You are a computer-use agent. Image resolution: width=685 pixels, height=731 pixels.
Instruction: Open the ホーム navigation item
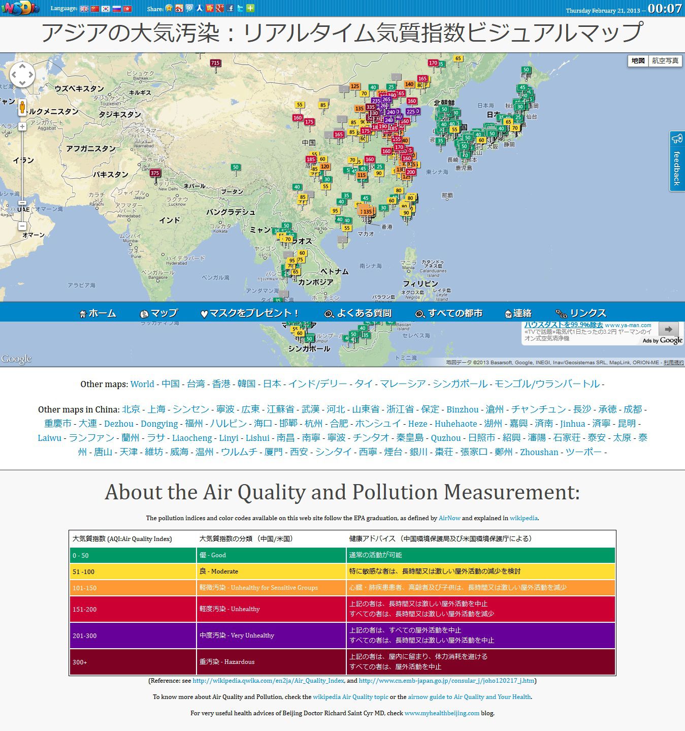(97, 313)
